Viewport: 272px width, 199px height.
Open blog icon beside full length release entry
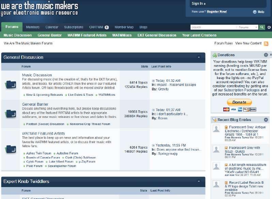[x=226, y=165]
